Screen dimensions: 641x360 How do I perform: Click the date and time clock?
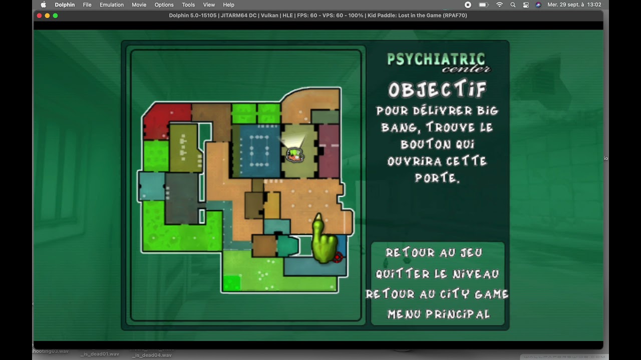tap(574, 4)
